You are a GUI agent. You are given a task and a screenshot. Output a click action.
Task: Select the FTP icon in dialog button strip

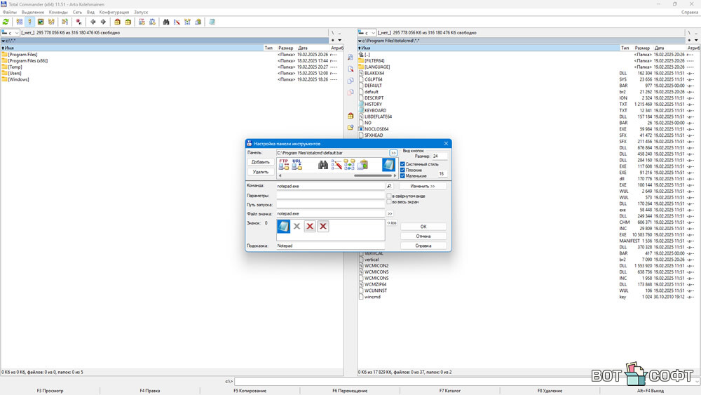(284, 164)
